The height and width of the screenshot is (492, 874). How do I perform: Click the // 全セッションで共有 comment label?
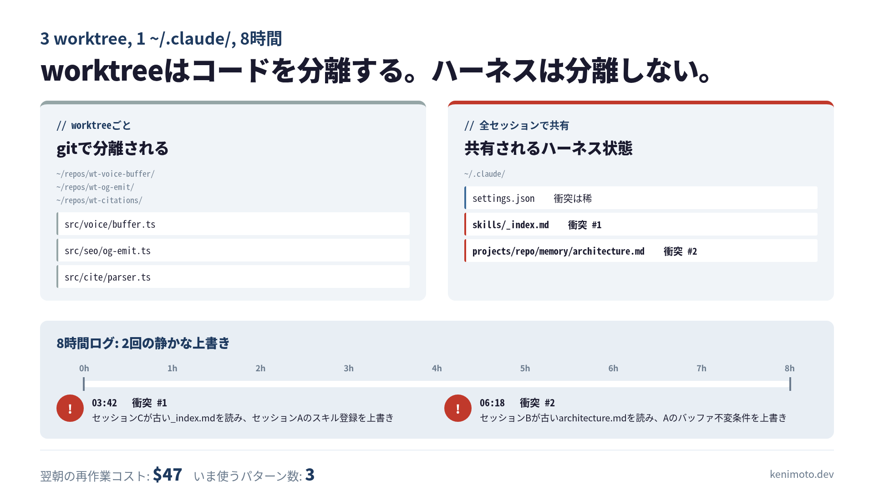tap(517, 125)
